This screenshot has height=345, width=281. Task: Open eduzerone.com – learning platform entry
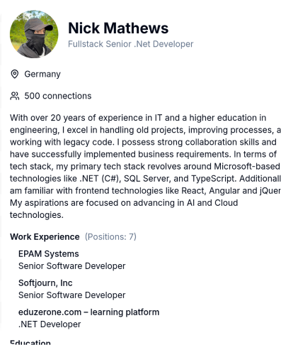click(88, 312)
